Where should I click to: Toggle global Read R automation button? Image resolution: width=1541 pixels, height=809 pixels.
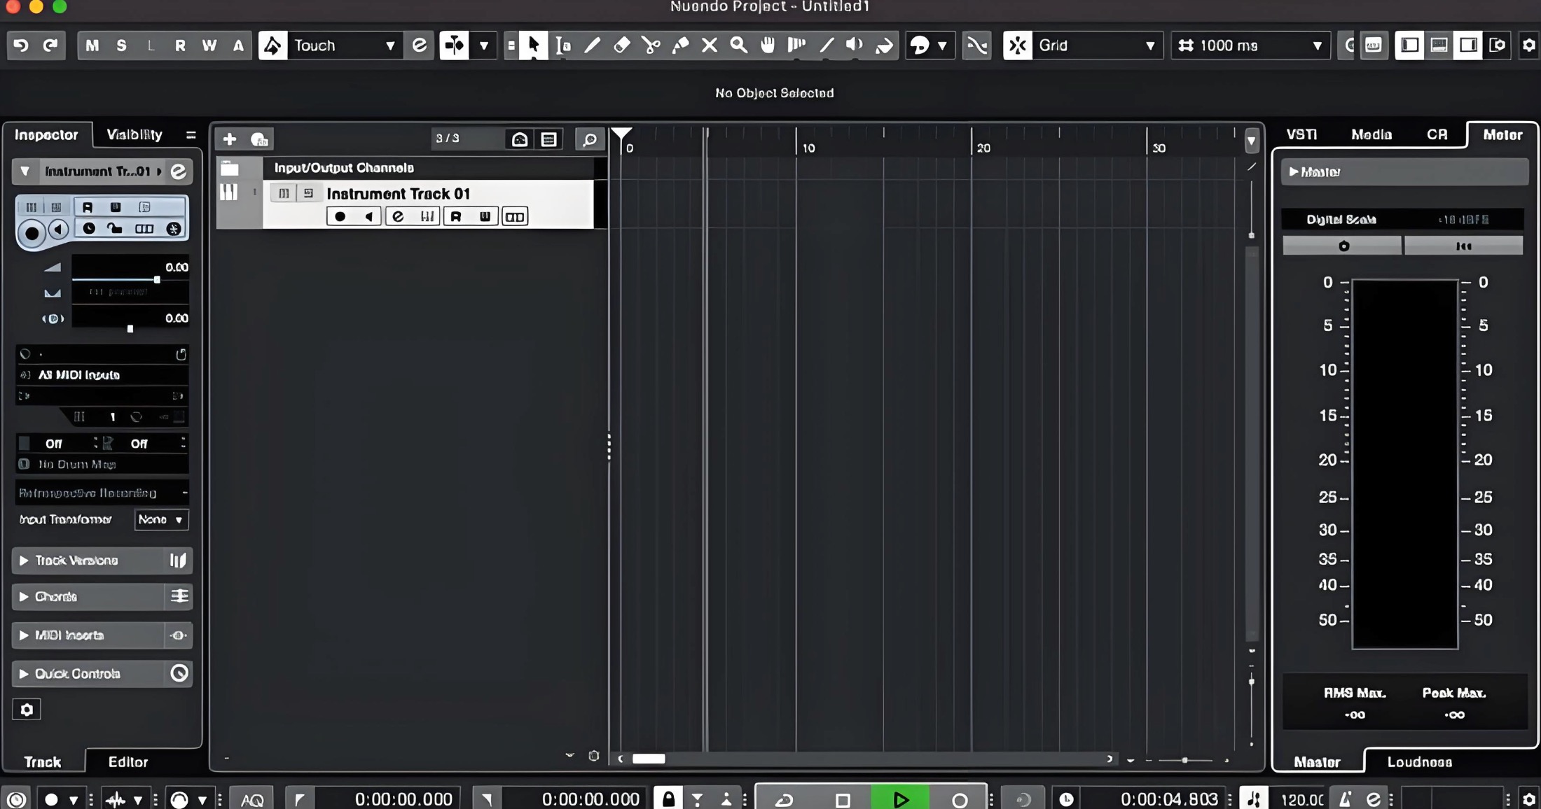click(x=180, y=45)
